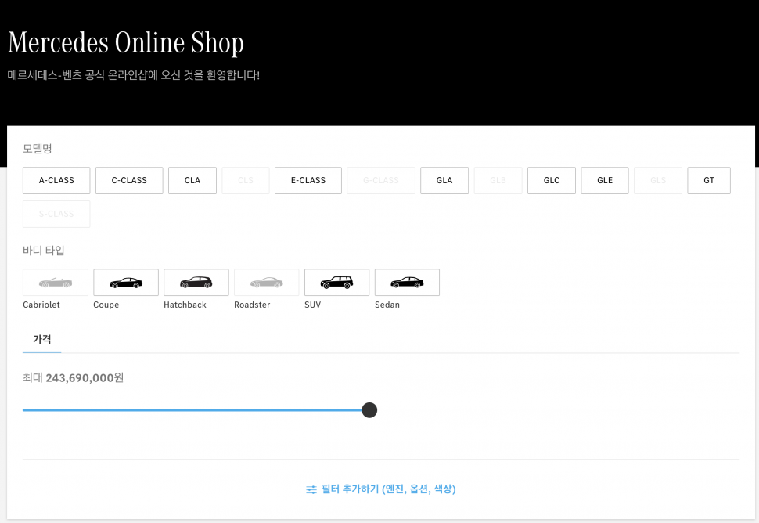The image size is (759, 523).
Task: Select the CLA model button
Action: 192,180
